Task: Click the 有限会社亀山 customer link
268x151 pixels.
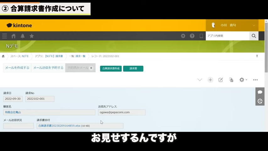Action: [x=13, y=112]
